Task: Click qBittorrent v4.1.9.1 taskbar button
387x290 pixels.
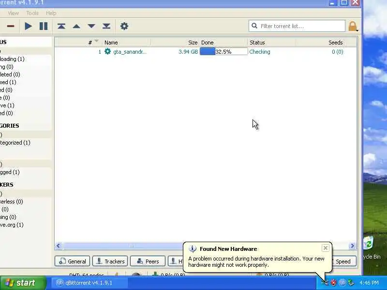Action: [x=90, y=283]
